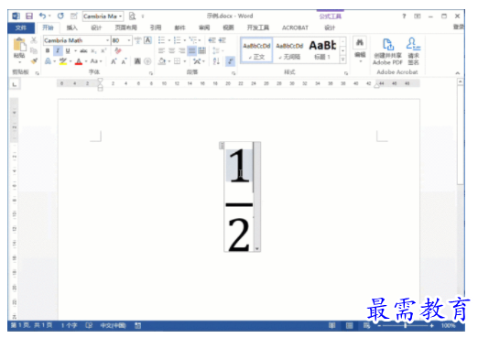Apply the 正文 Normal style
478x338 pixels.
pos(256,50)
